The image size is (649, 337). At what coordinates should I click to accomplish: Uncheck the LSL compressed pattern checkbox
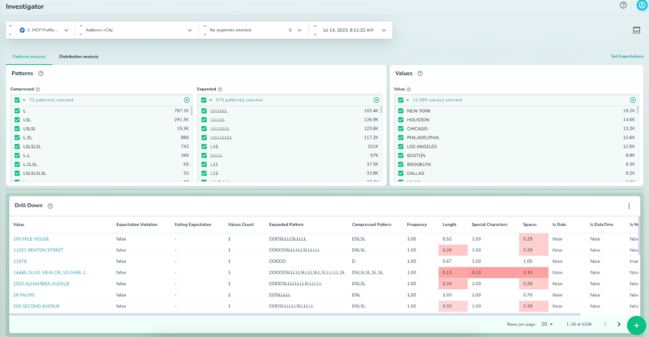click(17, 119)
